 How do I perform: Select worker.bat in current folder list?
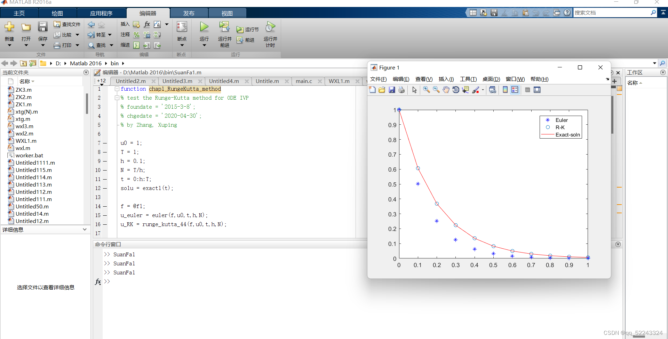(x=29, y=155)
